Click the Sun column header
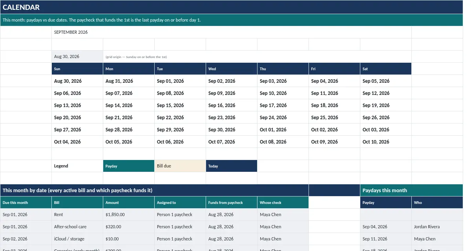Viewport: 471px width, 251px height. point(77,69)
